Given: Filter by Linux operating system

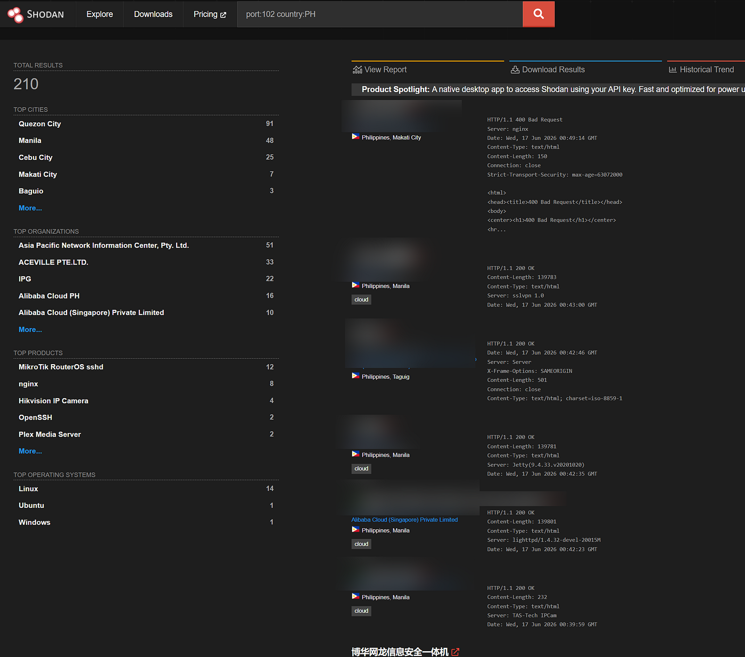Looking at the screenshot, I should [x=28, y=489].
